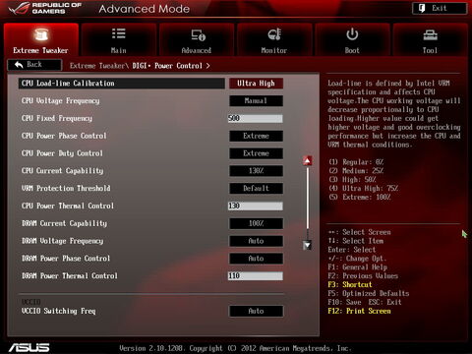Select the CPU Power Thermal Control label
The width and height of the screenshot is (472, 354).
tap(68, 206)
